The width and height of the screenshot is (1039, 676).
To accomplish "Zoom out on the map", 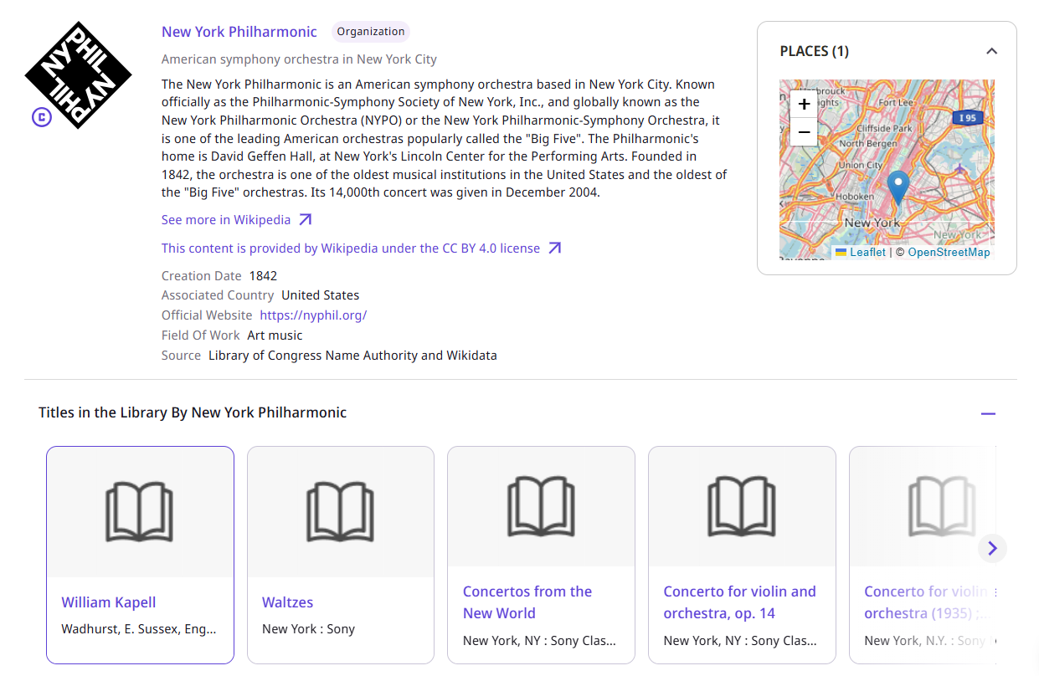I will click(x=804, y=132).
